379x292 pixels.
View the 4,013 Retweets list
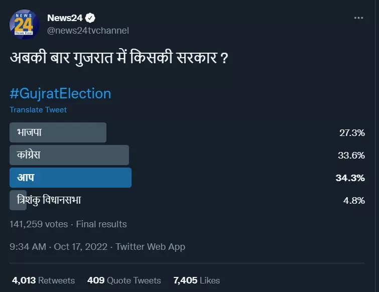(44, 280)
